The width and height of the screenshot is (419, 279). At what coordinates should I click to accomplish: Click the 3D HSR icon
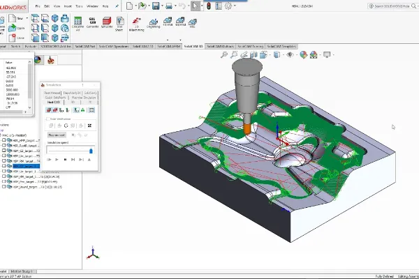pyautogui.click(x=168, y=20)
